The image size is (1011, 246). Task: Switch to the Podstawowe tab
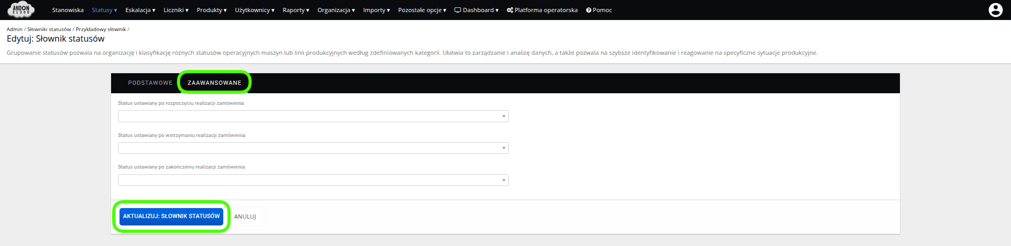[150, 83]
